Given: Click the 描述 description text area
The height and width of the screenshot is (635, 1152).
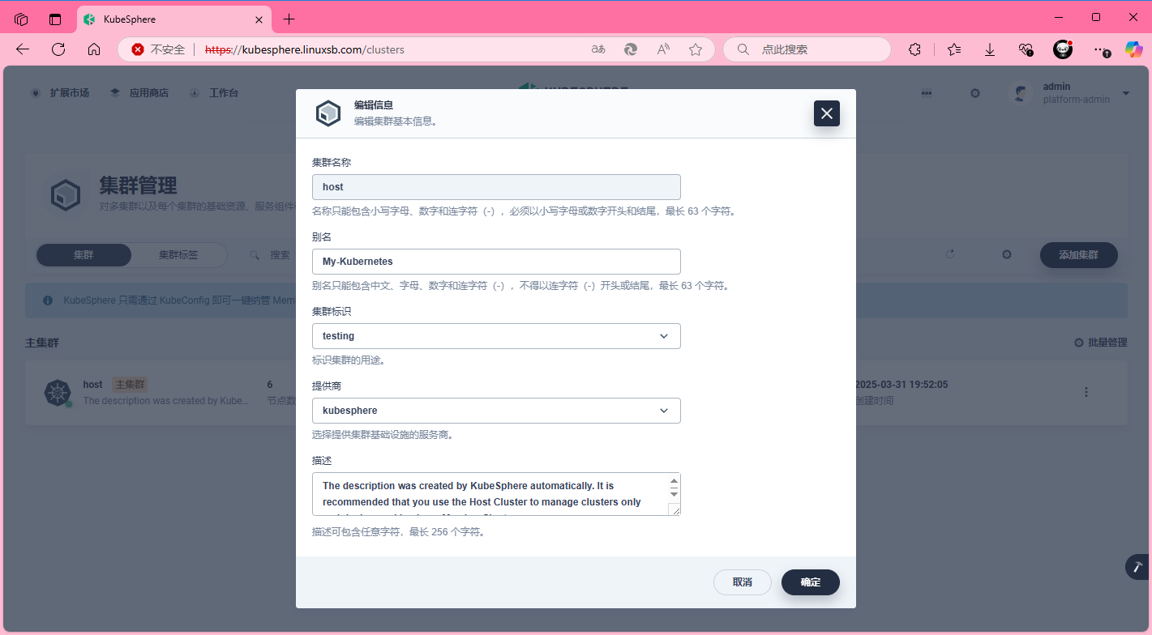Looking at the screenshot, I should click(x=490, y=494).
